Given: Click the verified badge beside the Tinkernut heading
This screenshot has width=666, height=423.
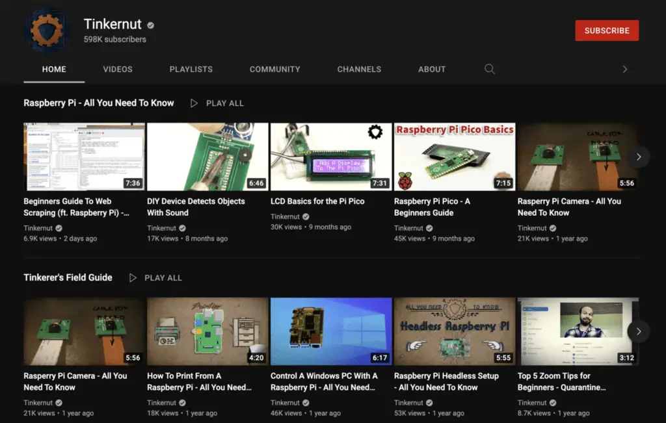Looking at the screenshot, I should pos(150,25).
